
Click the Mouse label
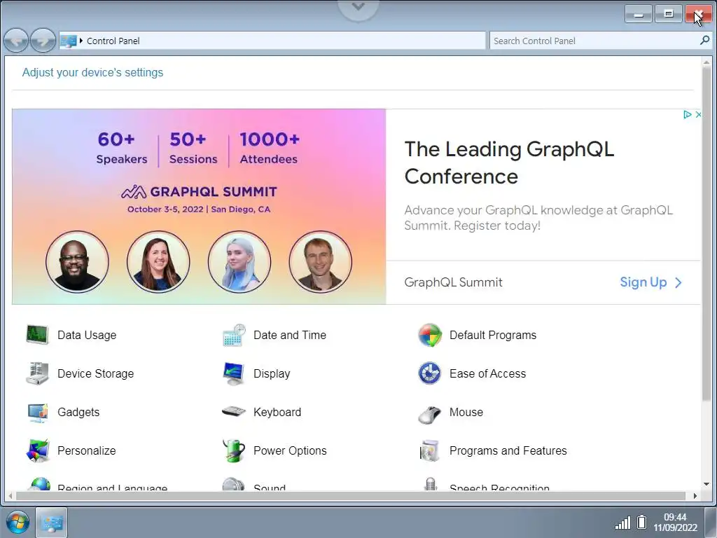coord(466,412)
